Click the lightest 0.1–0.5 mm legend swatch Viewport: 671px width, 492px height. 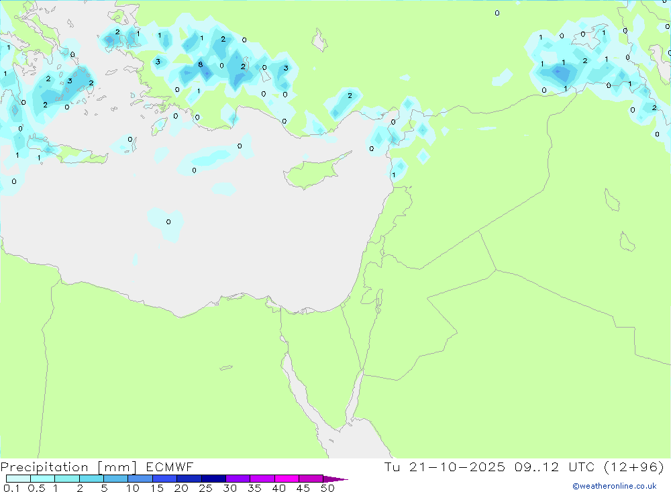click(18, 479)
